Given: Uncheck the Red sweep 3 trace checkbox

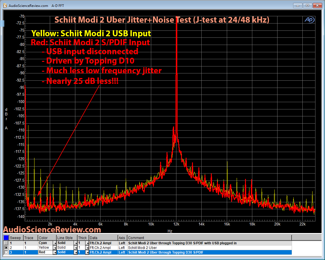Looking at the screenshot, I should pos(6,252).
